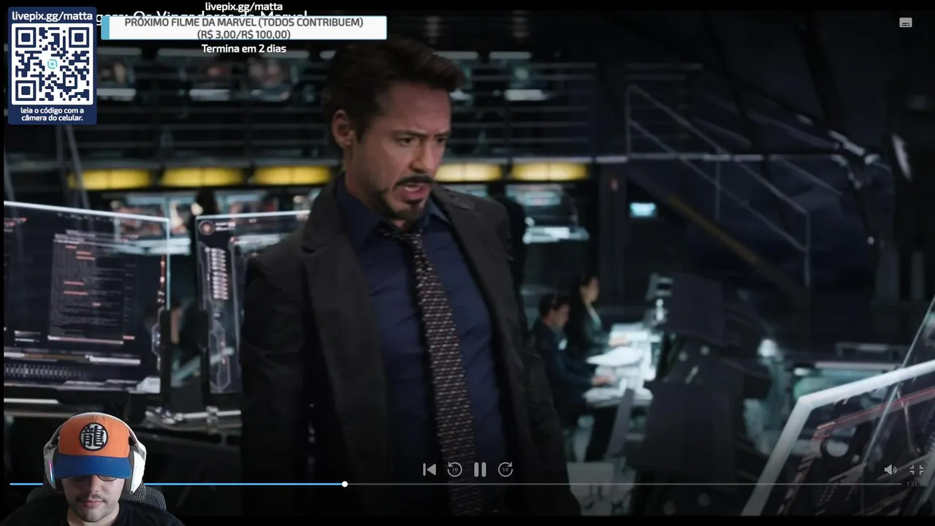The width and height of the screenshot is (935, 526).
Task: Mute the player volume
Action: (890, 470)
